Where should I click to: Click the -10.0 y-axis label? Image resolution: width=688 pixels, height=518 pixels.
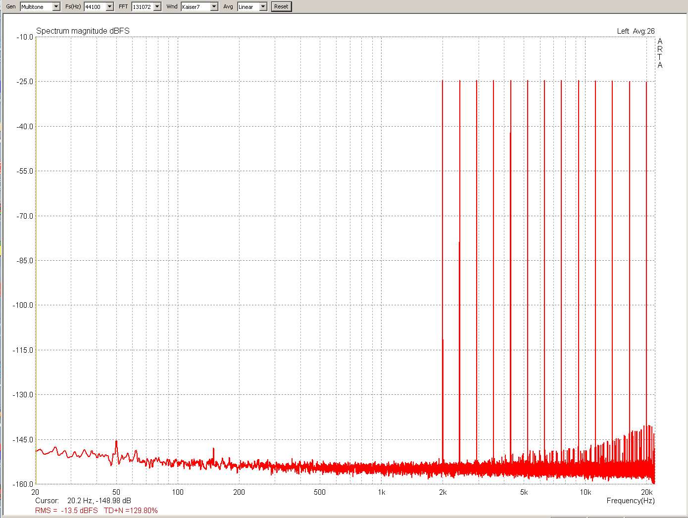coord(24,37)
